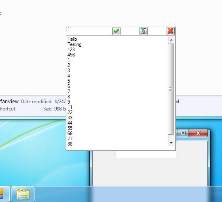Image resolution: width=222 pixels, height=202 pixels.
Task: Click the selection capture icon in toolbar
Action: 144,31
